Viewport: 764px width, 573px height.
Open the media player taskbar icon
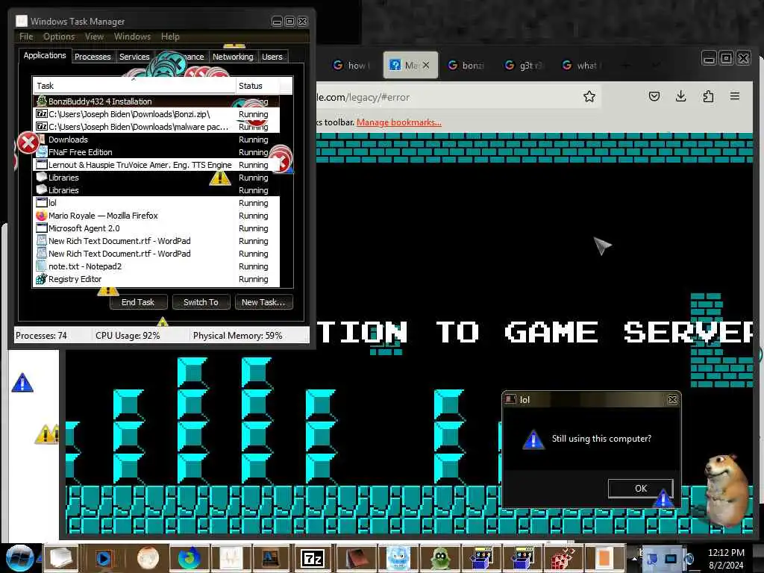click(x=103, y=558)
